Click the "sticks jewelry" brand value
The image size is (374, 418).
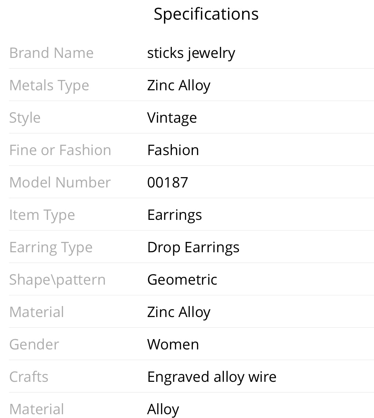tap(191, 53)
